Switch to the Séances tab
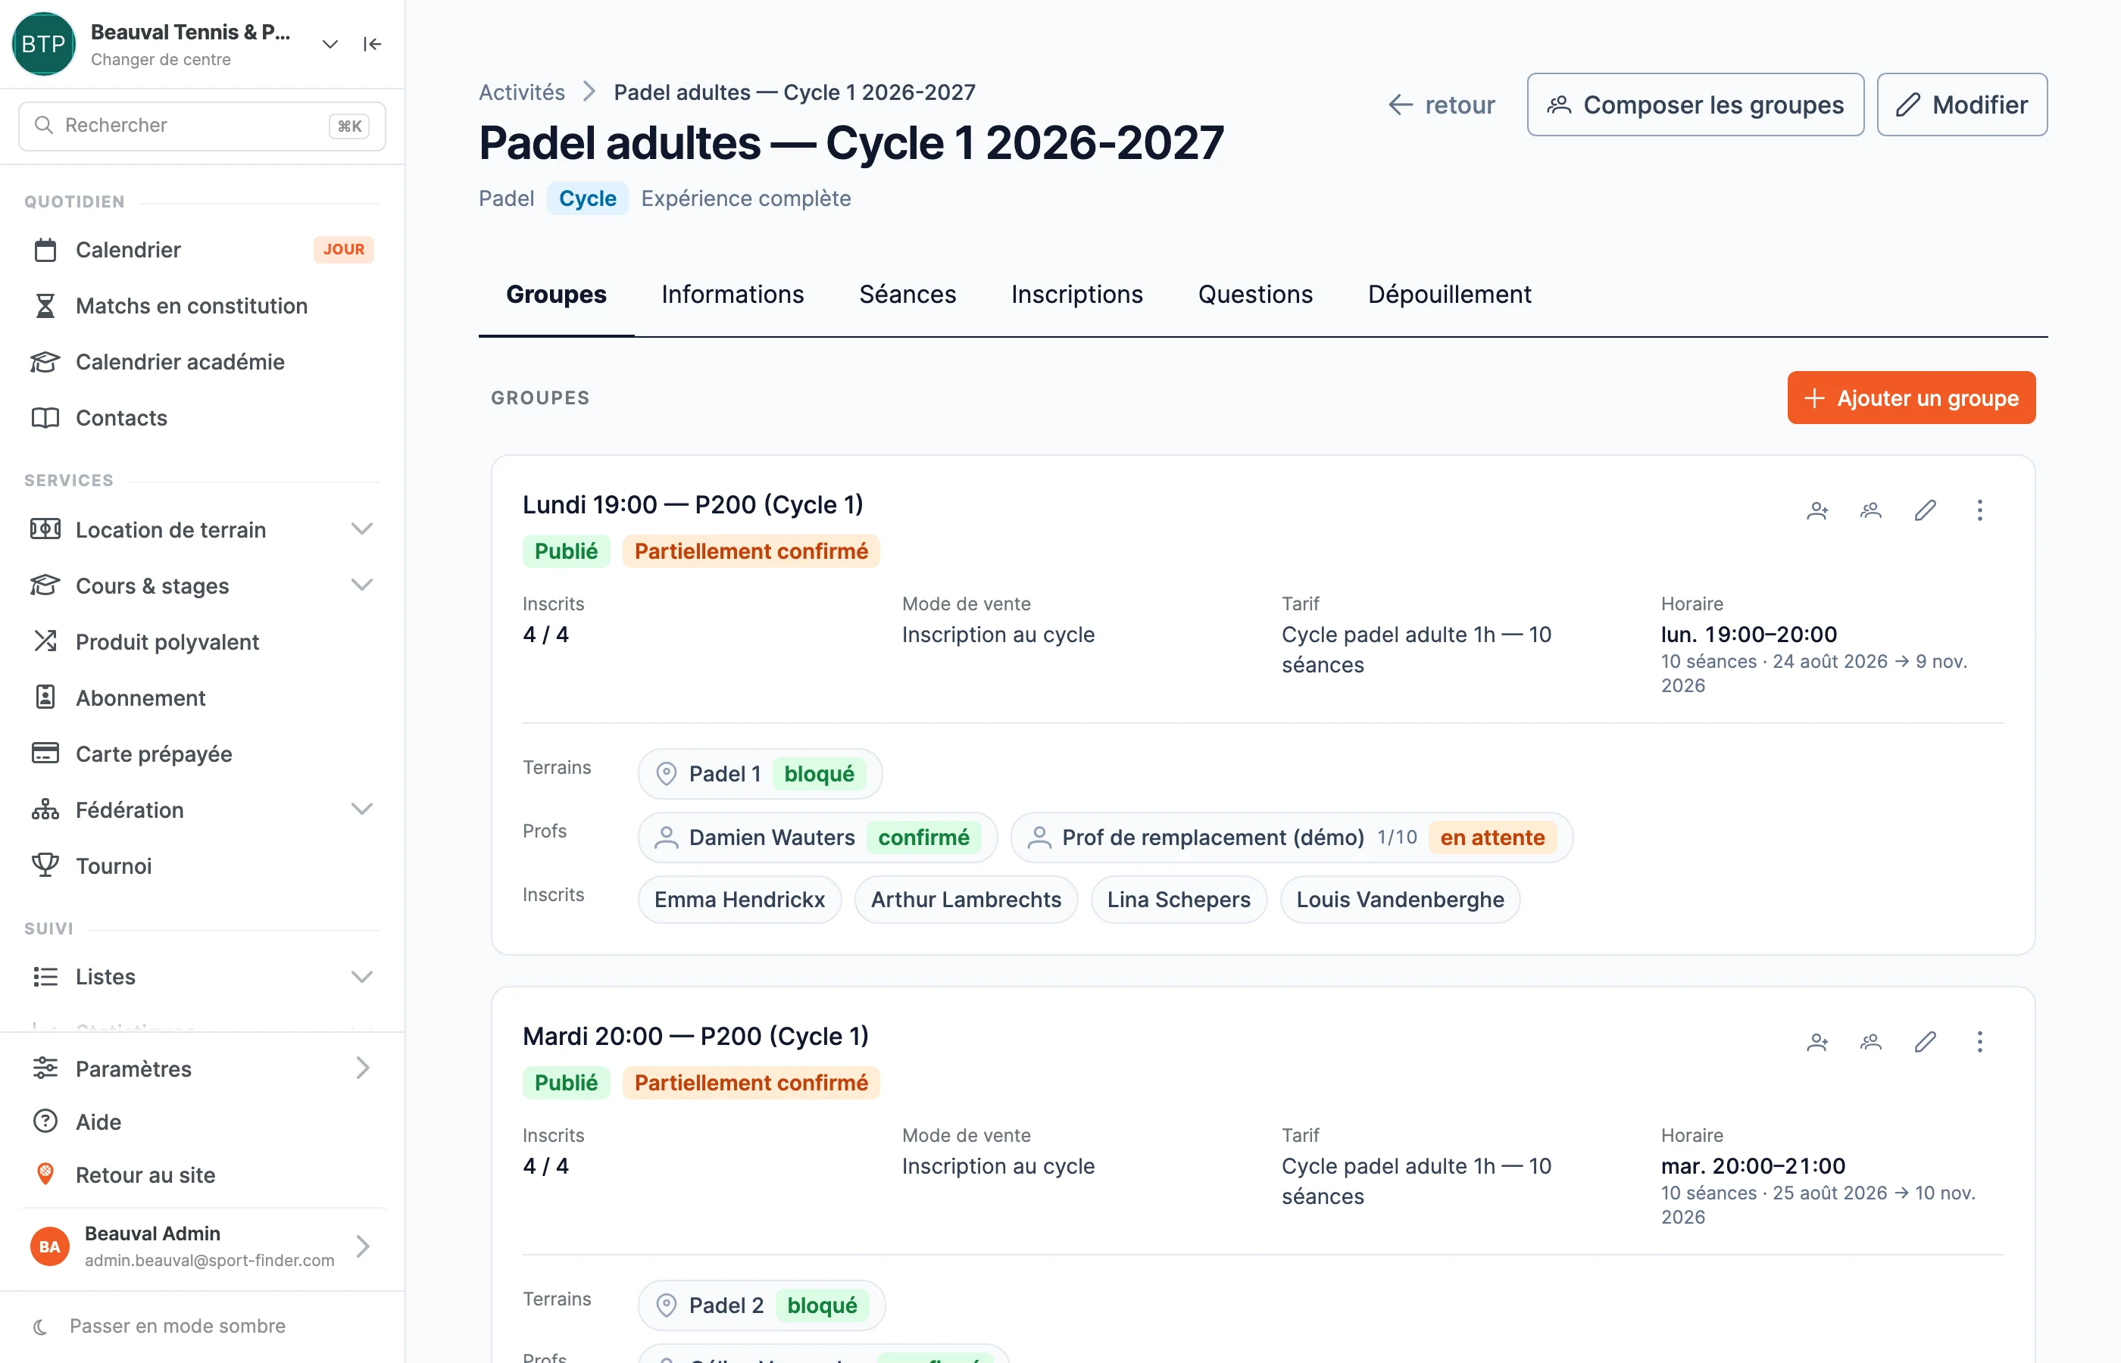The height and width of the screenshot is (1363, 2121). [x=907, y=294]
